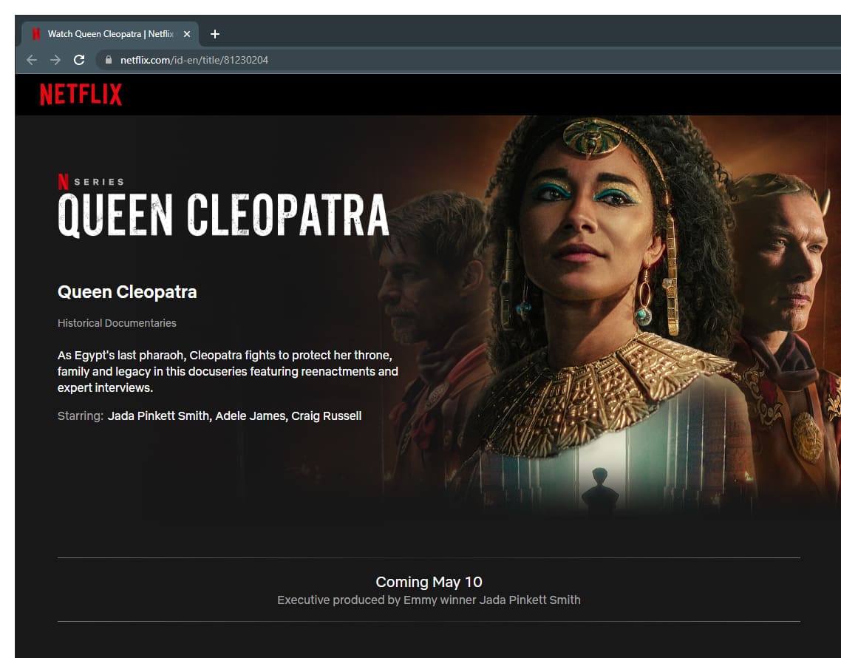
Task: Click the Coming May 10 announcement
Action: [x=429, y=582]
